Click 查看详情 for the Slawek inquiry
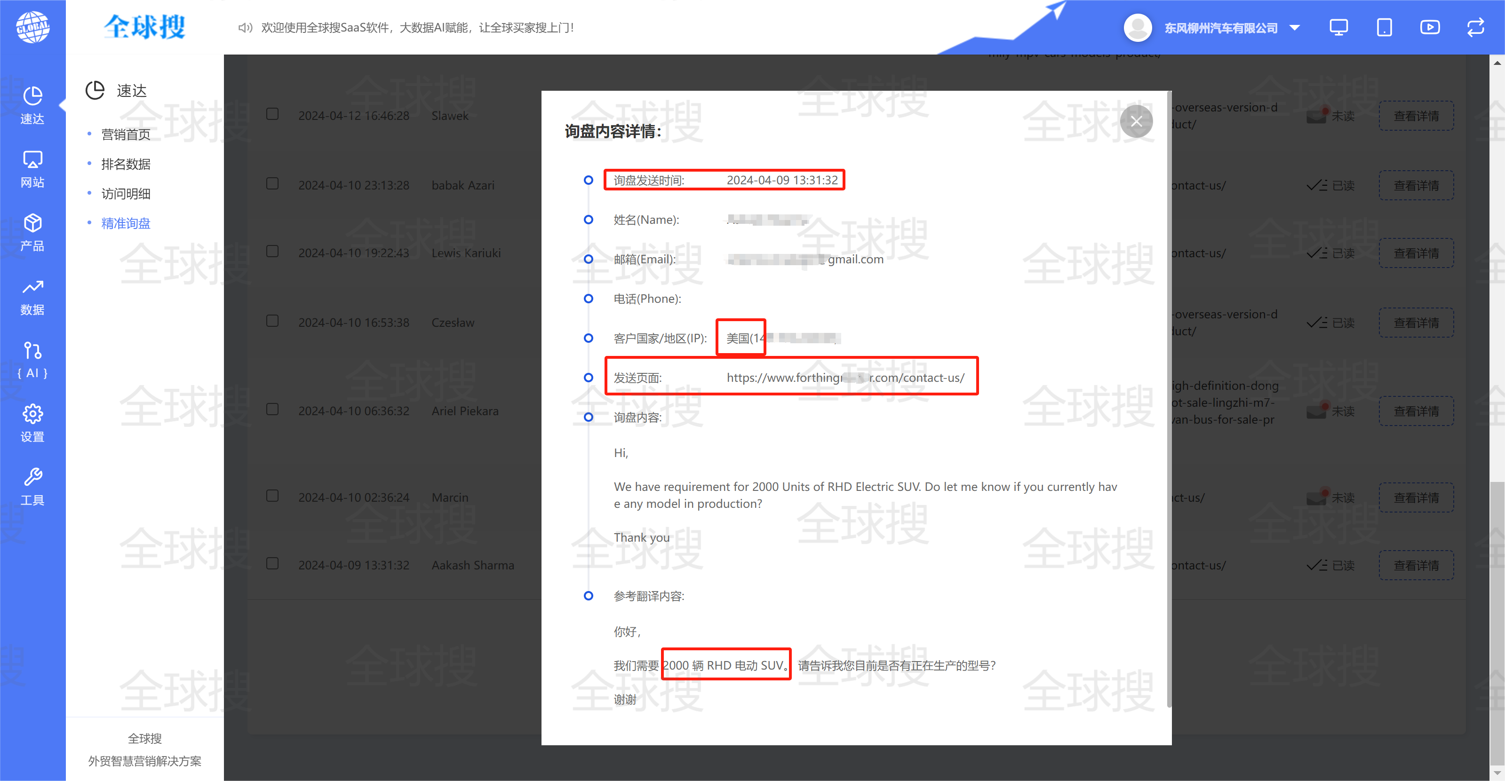 [x=1416, y=116]
